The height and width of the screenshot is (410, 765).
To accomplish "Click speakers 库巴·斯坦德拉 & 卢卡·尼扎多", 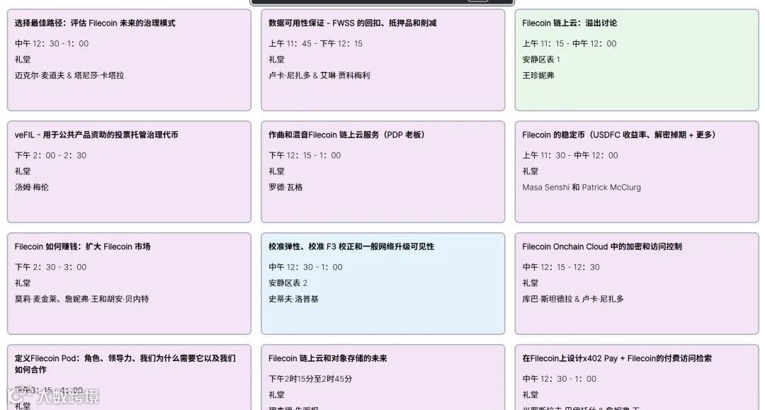I will (x=573, y=298).
